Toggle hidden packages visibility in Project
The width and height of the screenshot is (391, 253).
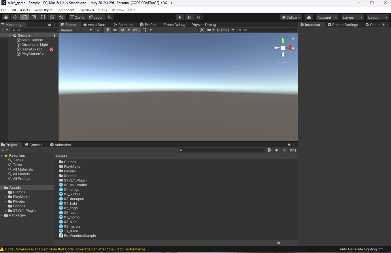293,150
